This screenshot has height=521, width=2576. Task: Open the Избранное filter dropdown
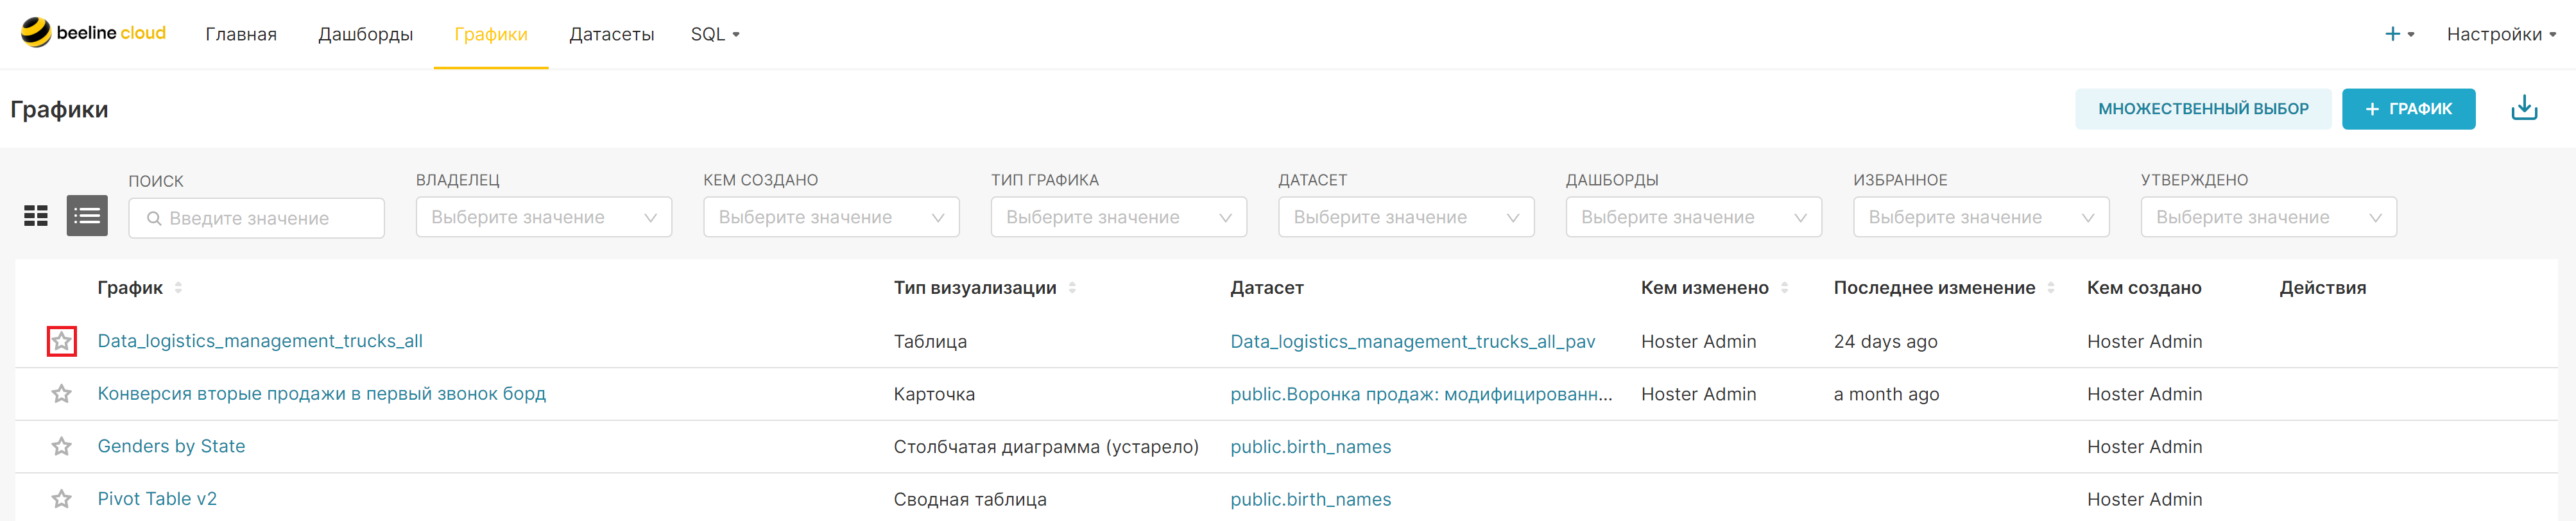pyautogui.click(x=1981, y=217)
